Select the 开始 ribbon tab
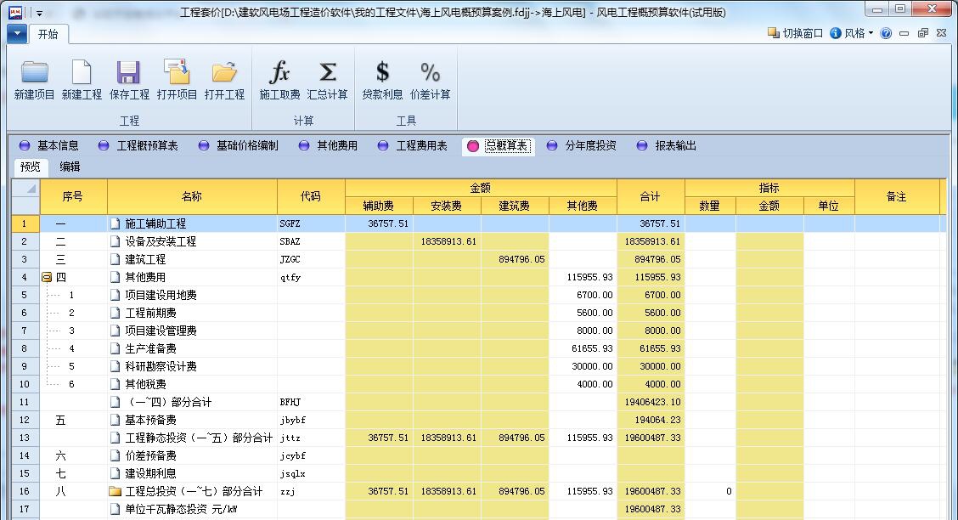This screenshot has height=520, width=958. [x=48, y=35]
